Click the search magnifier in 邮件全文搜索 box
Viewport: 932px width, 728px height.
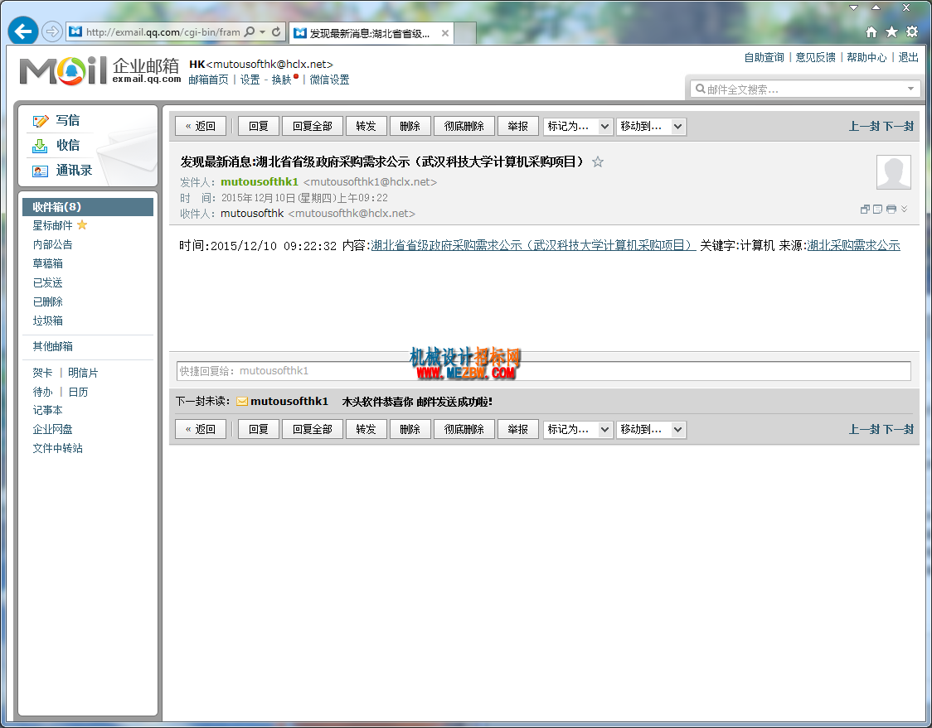tap(700, 89)
